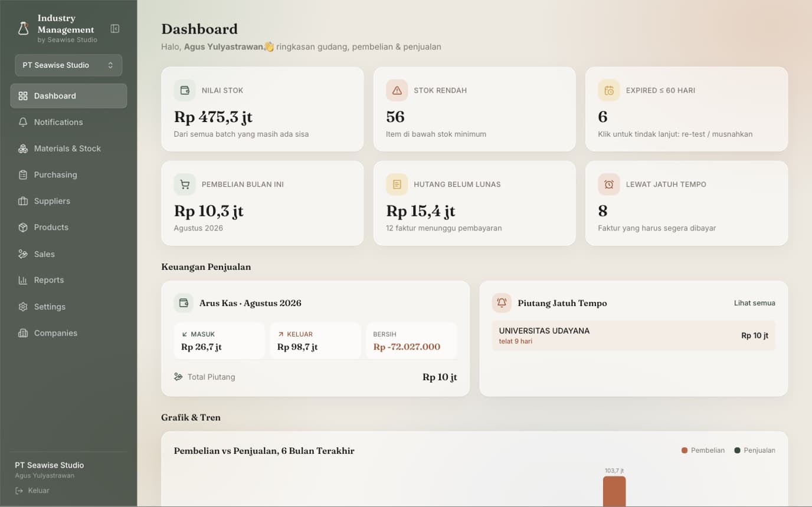Open the Nilai Stok Rp 475,3 jt card
812x507 pixels.
click(x=263, y=109)
